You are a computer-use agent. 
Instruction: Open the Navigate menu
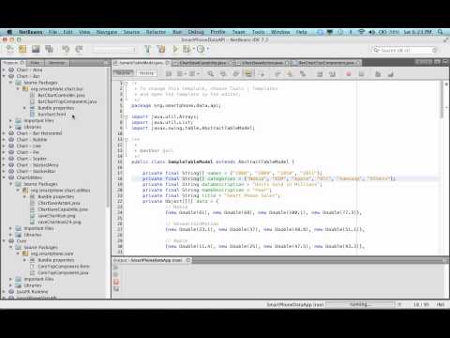[x=107, y=32]
